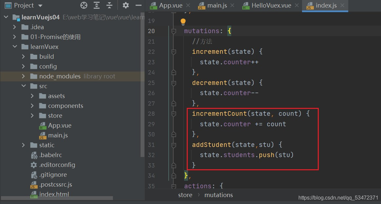The width and height of the screenshot is (381, 204).
Task: Switch to the HelloVuex.vue tab
Action: coord(271,5)
